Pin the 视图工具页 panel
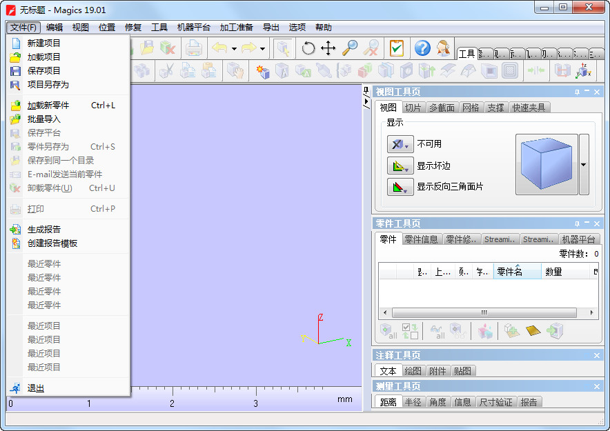Image resolution: width=610 pixels, height=431 pixels. (x=576, y=92)
